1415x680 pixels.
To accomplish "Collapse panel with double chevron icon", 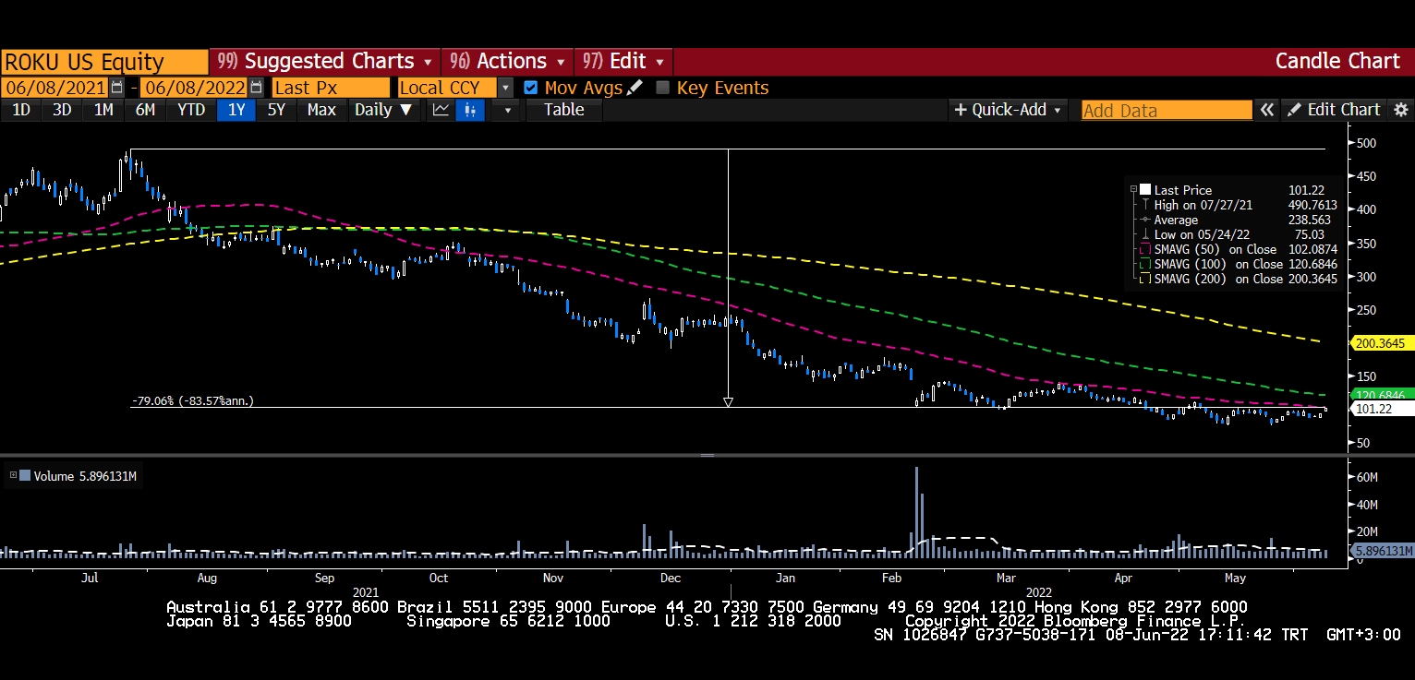I will (x=1267, y=110).
